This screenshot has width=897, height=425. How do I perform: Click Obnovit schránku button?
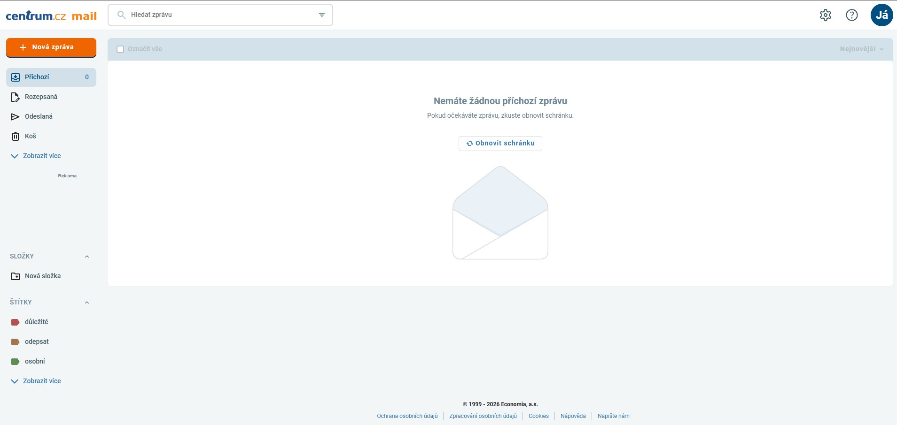coord(500,144)
